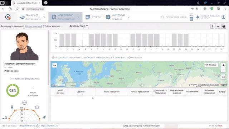Click the 98% rating circle
The image size is (229, 129).
pos(13,90)
